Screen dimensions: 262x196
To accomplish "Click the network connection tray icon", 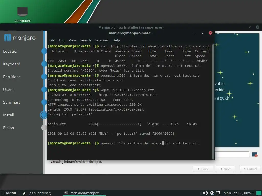I will (x=218, y=193).
